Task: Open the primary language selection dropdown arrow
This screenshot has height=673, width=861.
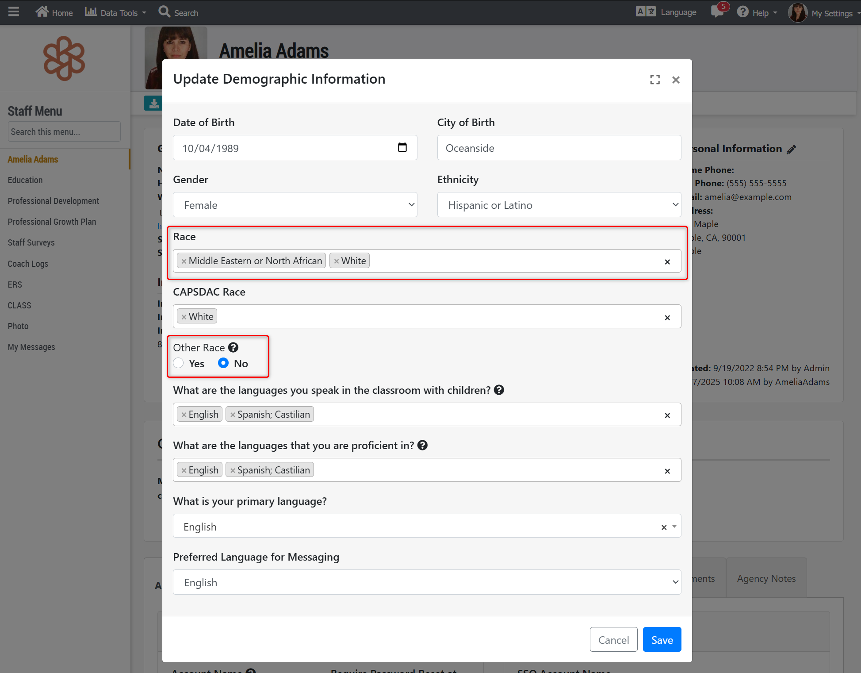Action: tap(674, 527)
